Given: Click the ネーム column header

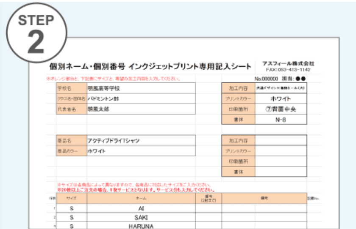Looking at the screenshot, I should [141, 198].
